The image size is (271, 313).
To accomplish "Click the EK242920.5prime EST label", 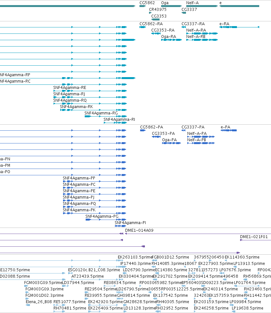I will 105,302.
